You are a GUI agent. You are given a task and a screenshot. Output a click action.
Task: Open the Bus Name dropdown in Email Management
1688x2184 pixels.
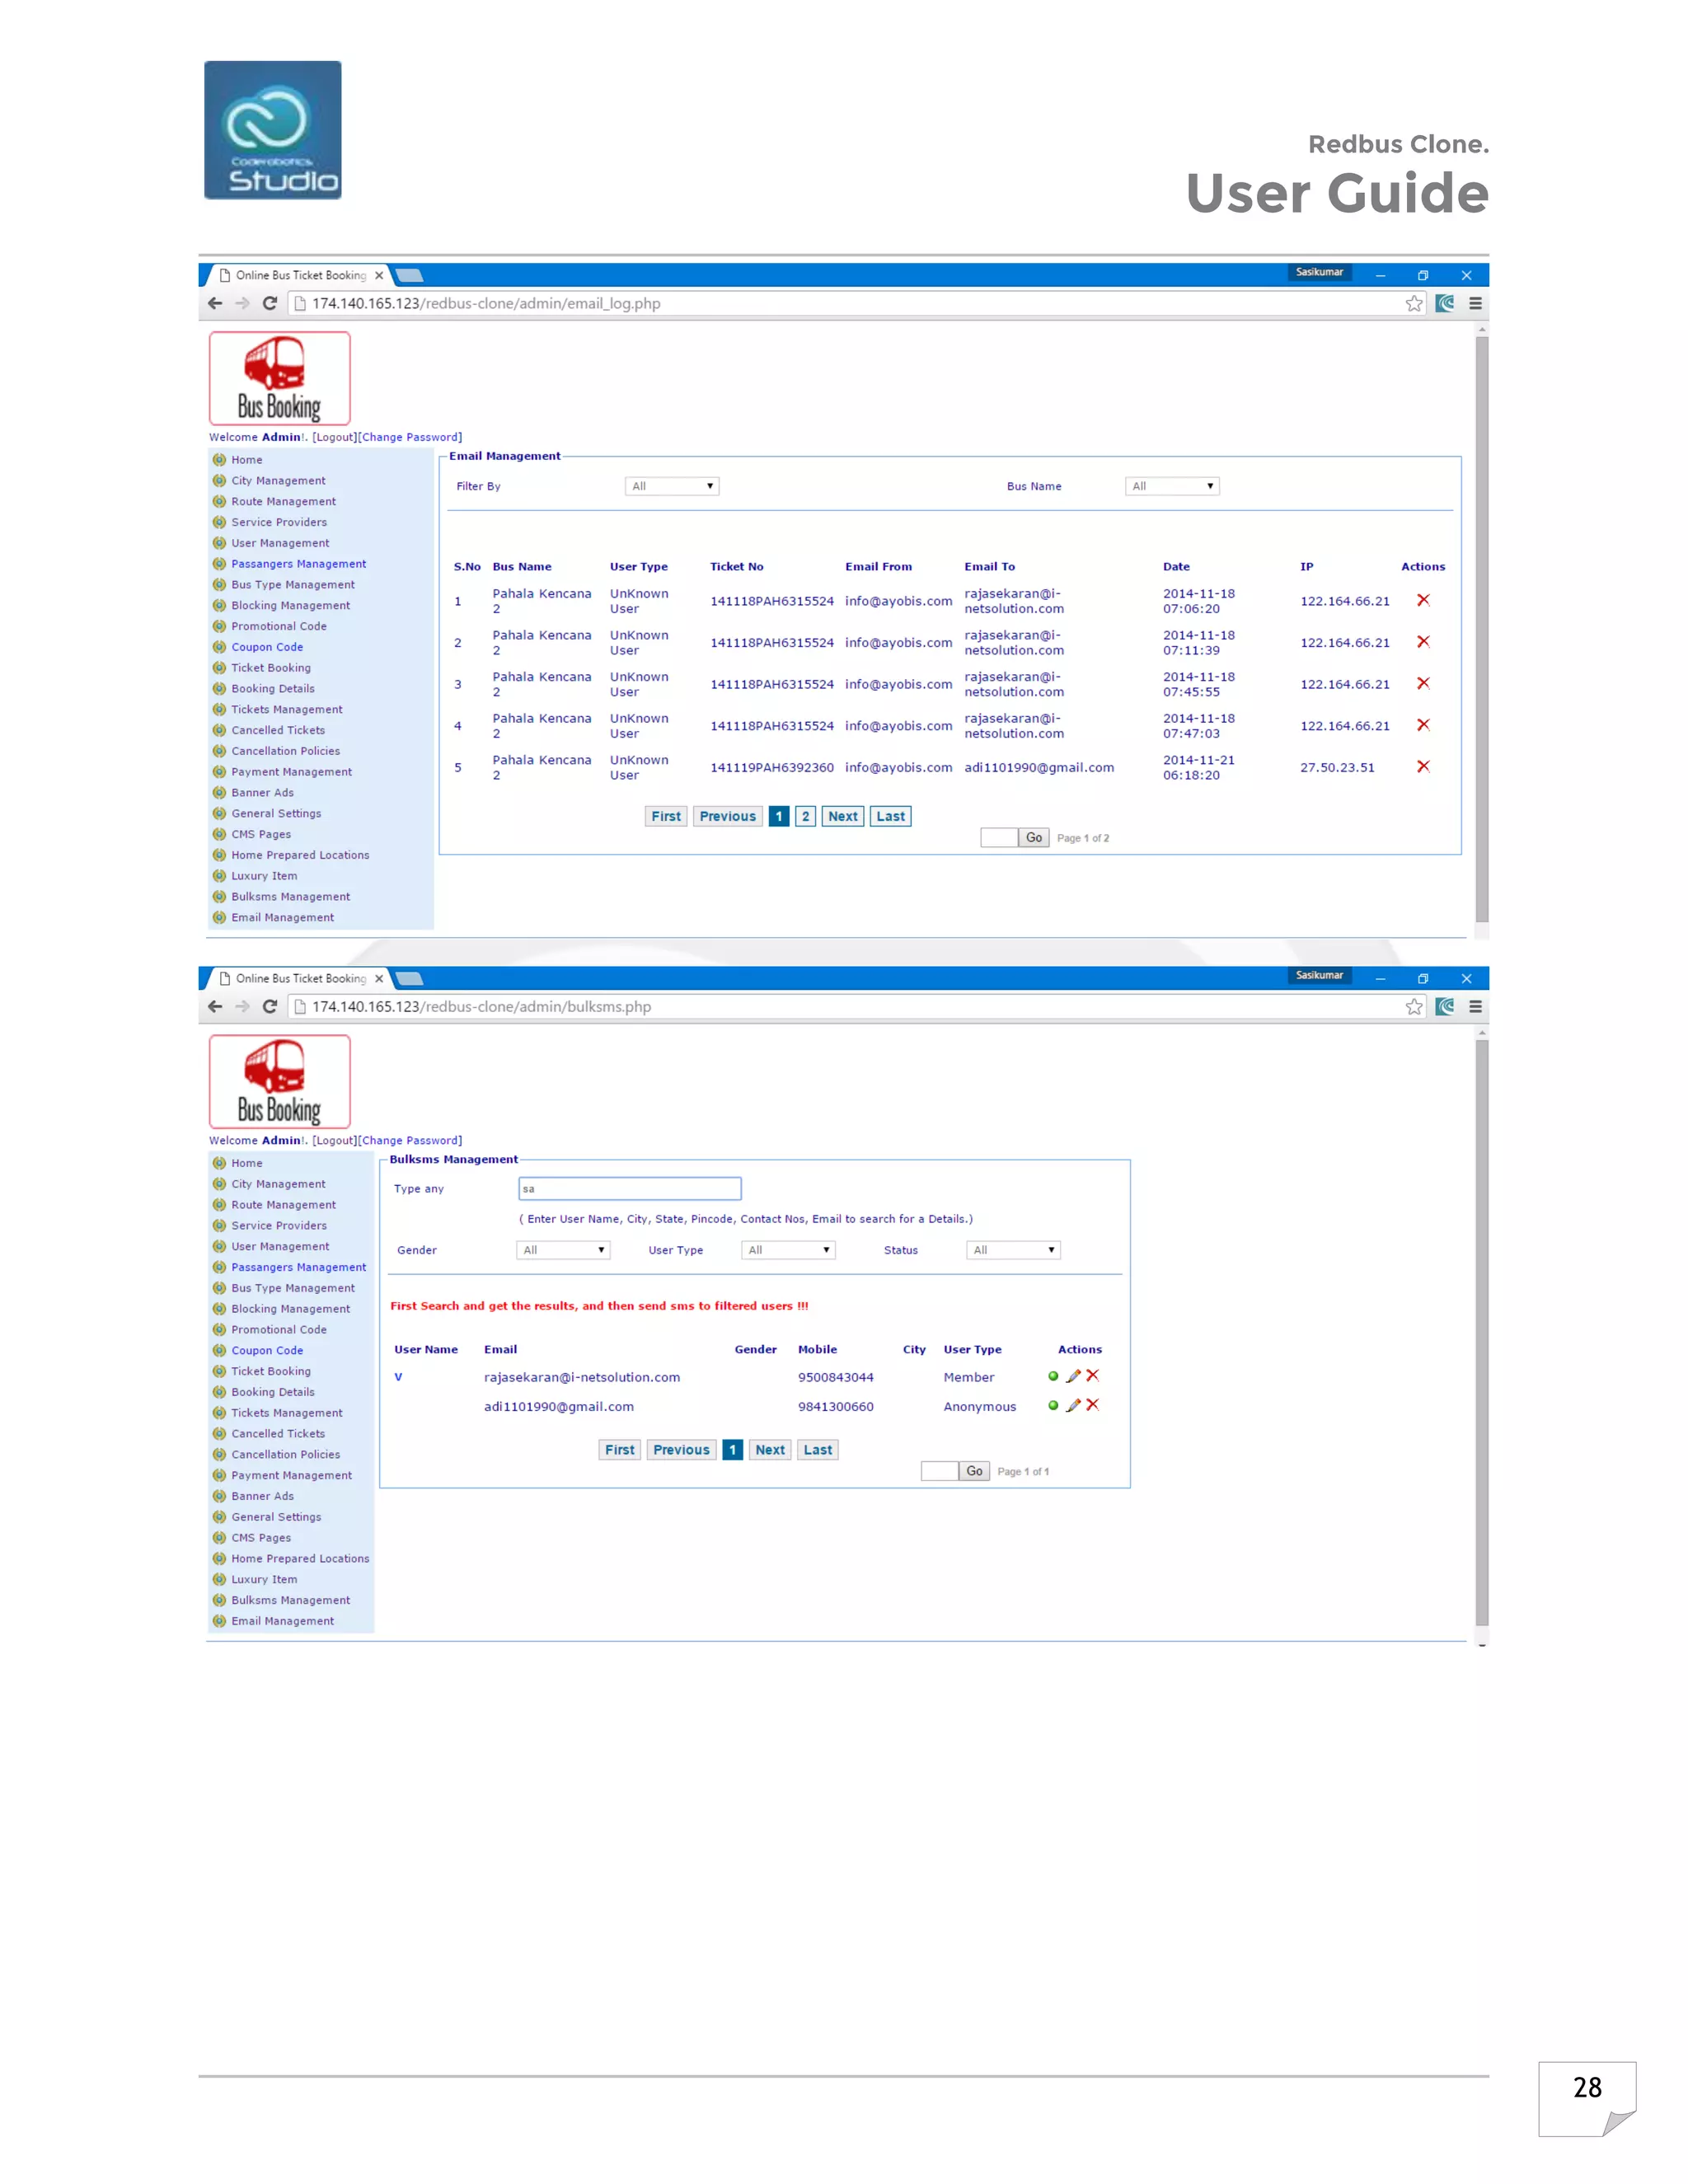1172,486
